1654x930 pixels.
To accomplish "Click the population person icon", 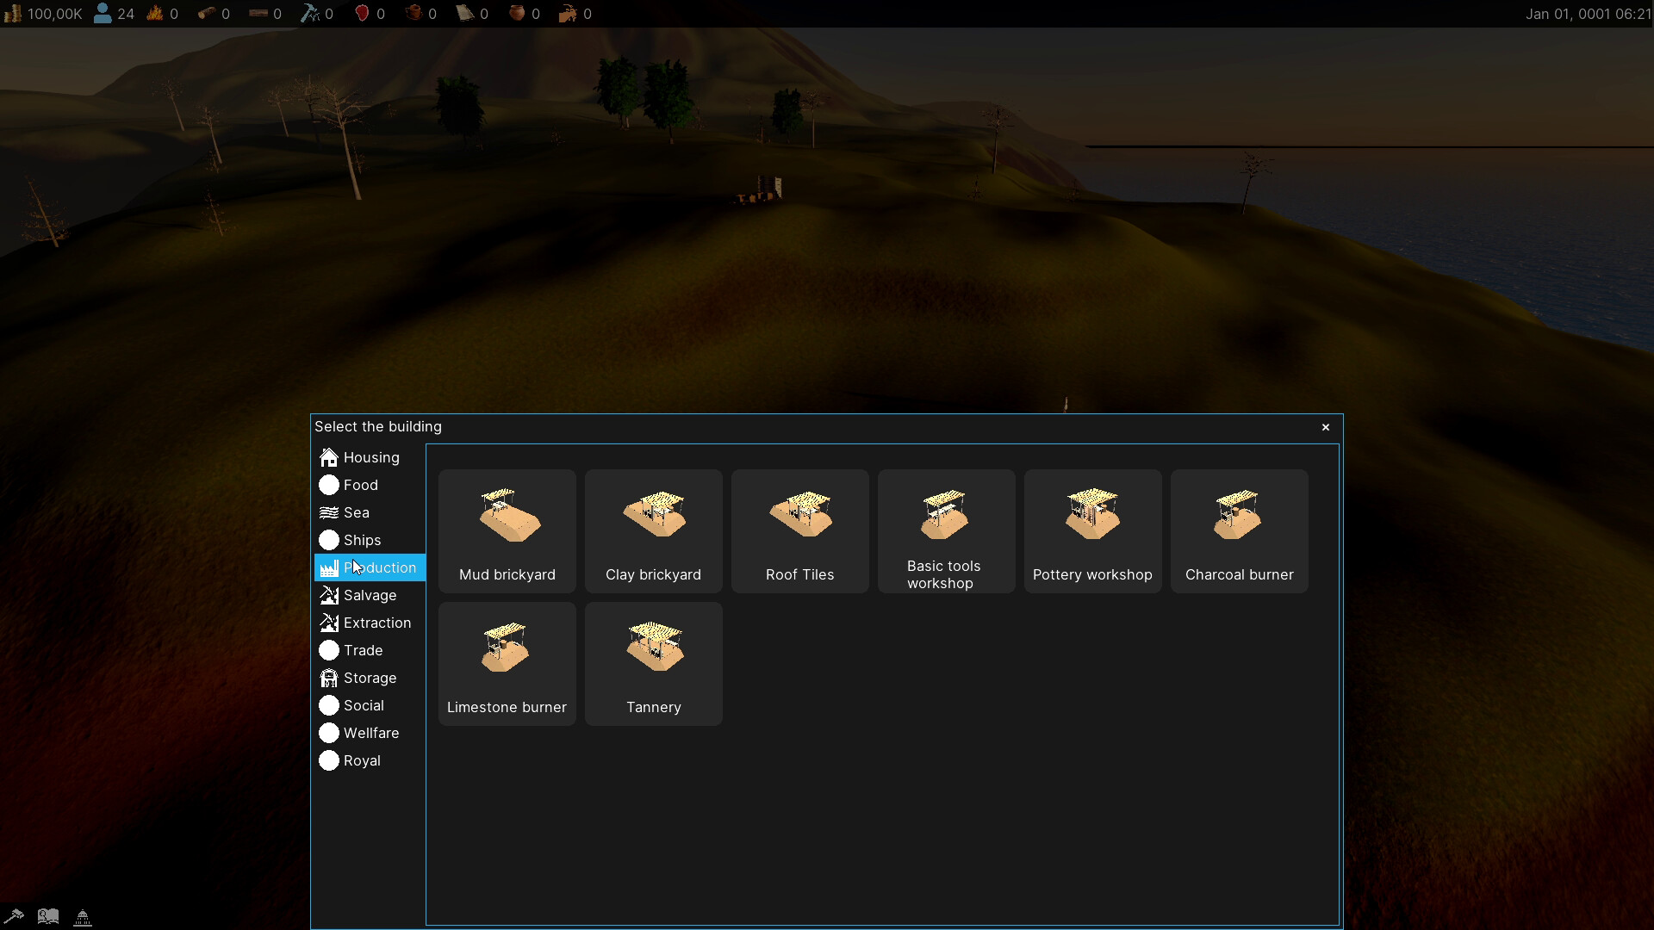I will pos(103,14).
